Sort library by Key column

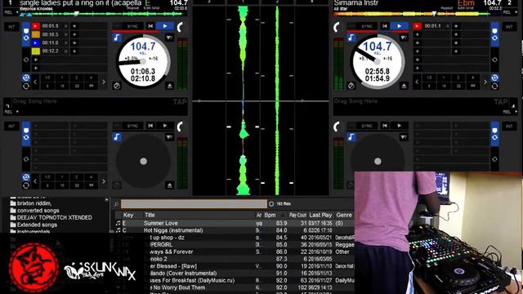tap(128, 215)
